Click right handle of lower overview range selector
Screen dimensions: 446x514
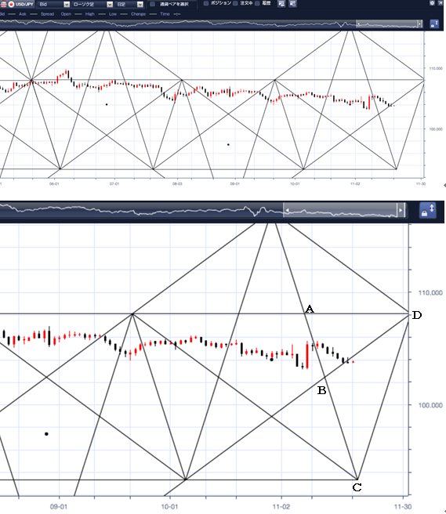(401, 210)
